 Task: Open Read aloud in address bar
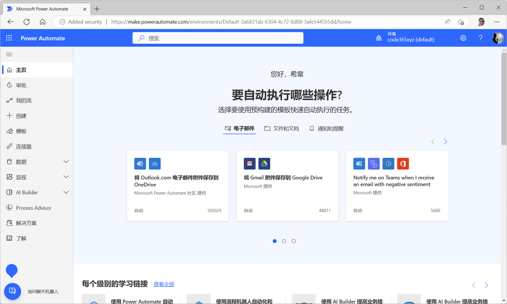click(x=447, y=22)
